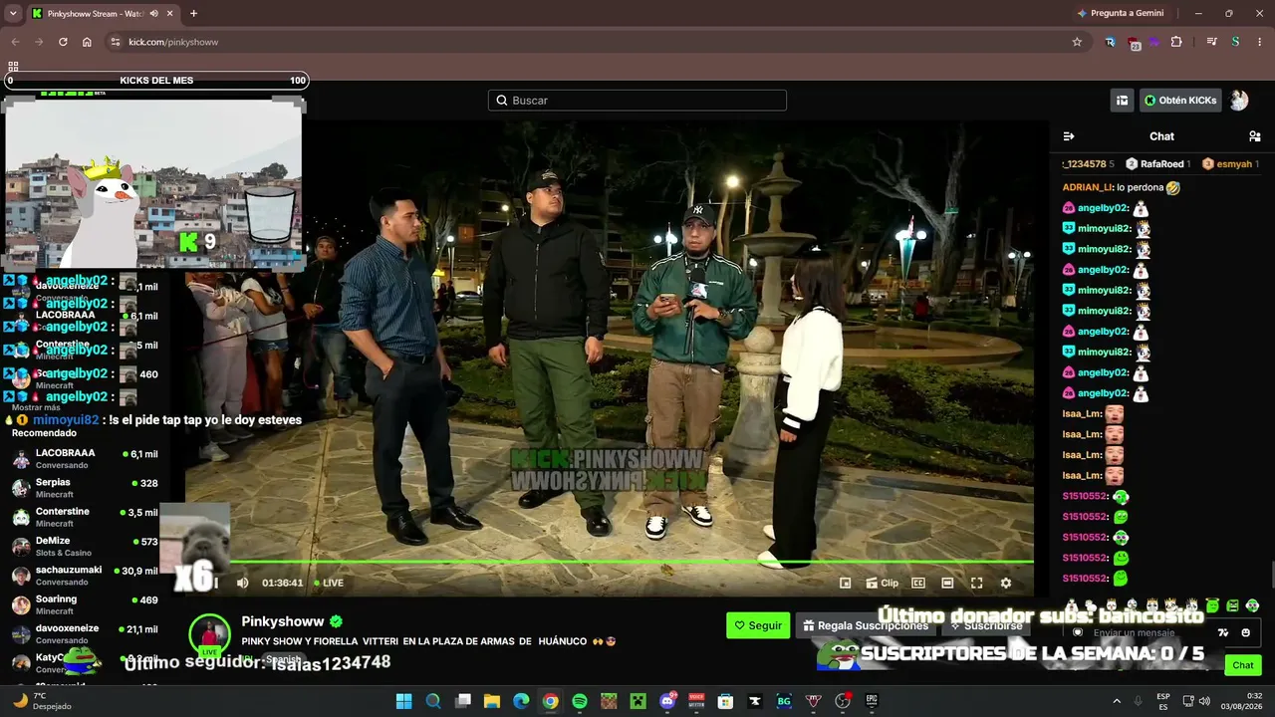This screenshot has height=717, width=1275.
Task: Open Epic Games Launcher from taskbar
Action: [x=872, y=701]
